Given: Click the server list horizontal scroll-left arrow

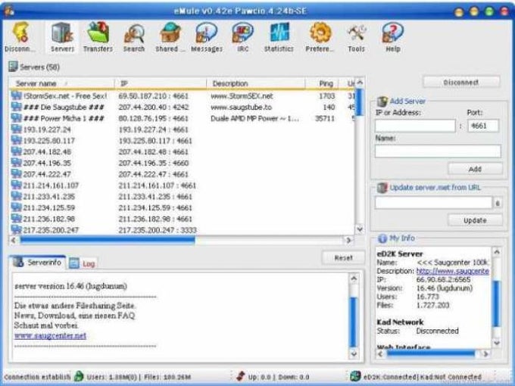Looking at the screenshot, I should pos(14,240).
